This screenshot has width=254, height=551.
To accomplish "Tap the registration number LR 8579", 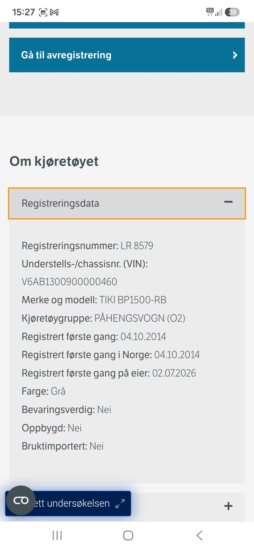I will pos(137,246).
